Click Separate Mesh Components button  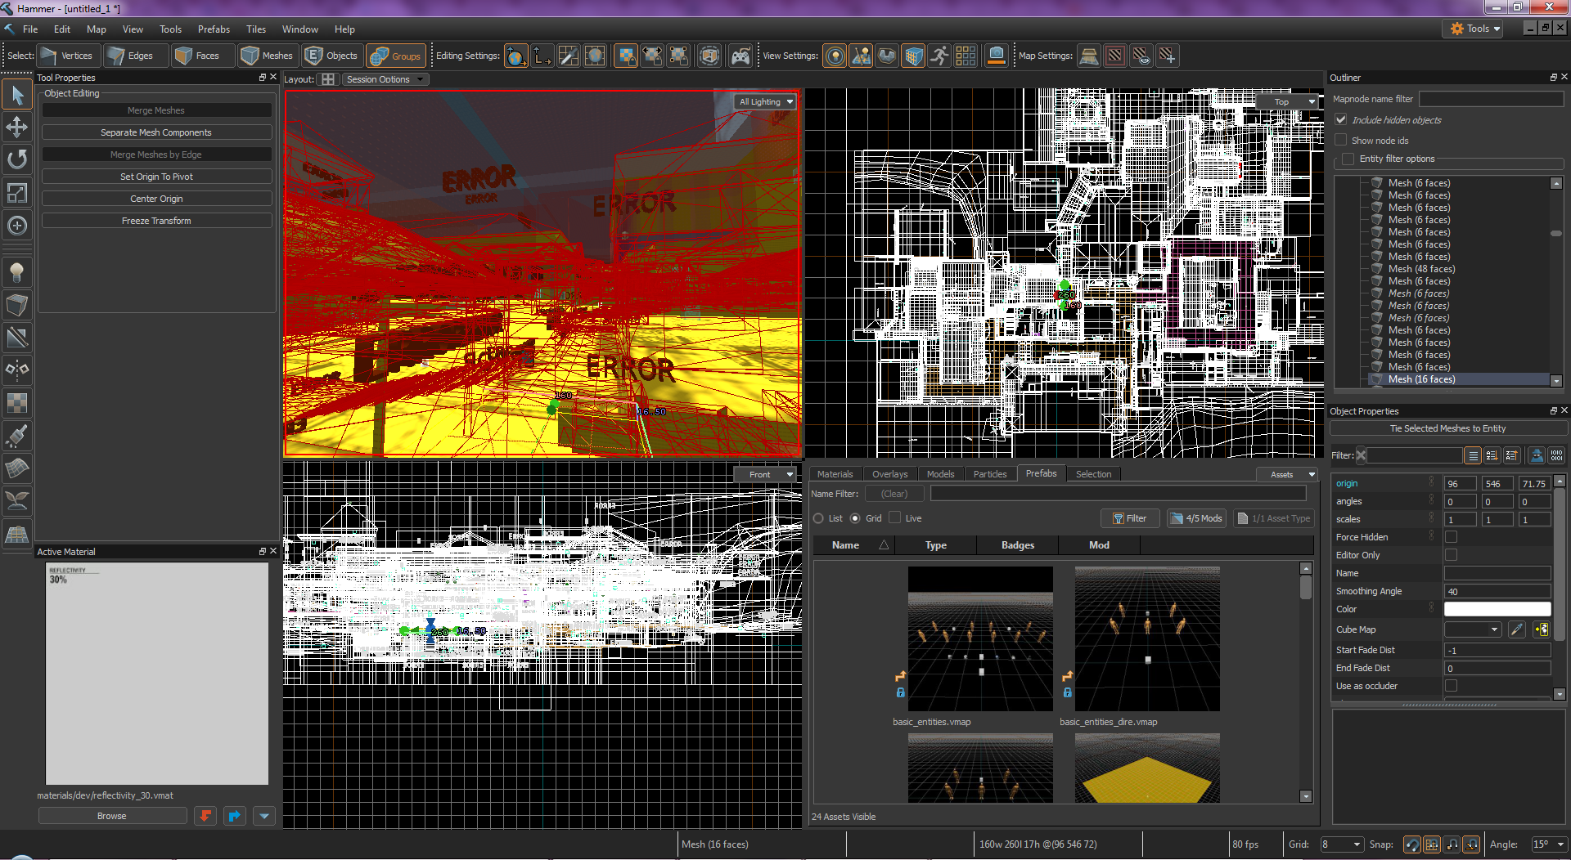click(x=156, y=132)
